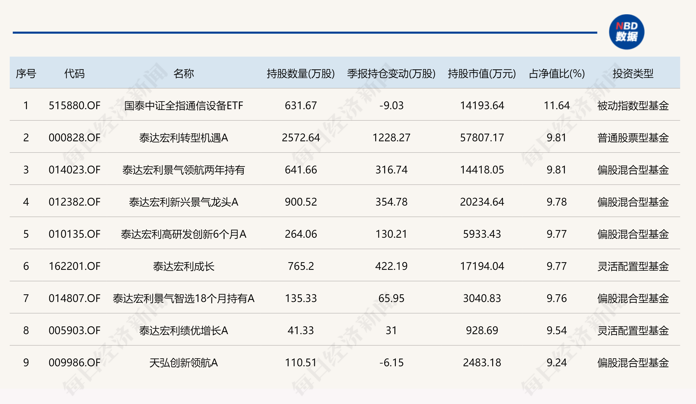Image resolution: width=696 pixels, height=404 pixels.
Task: Click net value ratio 9.76
Action: pyautogui.click(x=557, y=299)
